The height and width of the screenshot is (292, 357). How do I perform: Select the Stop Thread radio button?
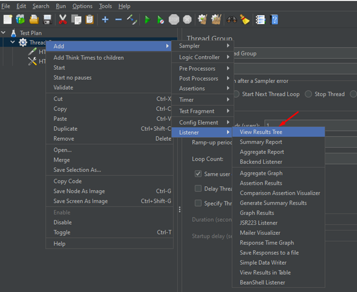(x=309, y=94)
